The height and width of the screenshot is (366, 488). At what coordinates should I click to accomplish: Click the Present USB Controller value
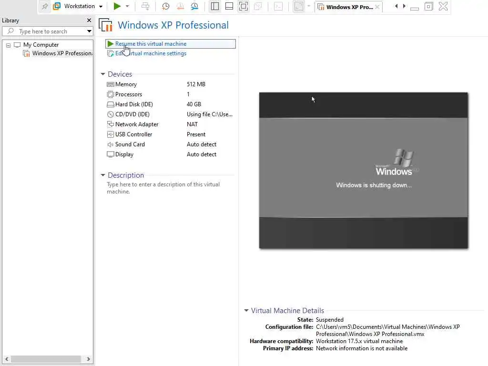click(196, 134)
